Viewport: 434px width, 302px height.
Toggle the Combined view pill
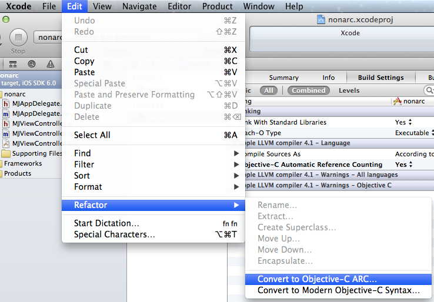(308, 90)
